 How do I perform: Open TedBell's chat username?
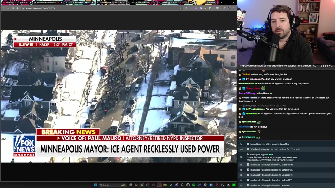pos(246,74)
